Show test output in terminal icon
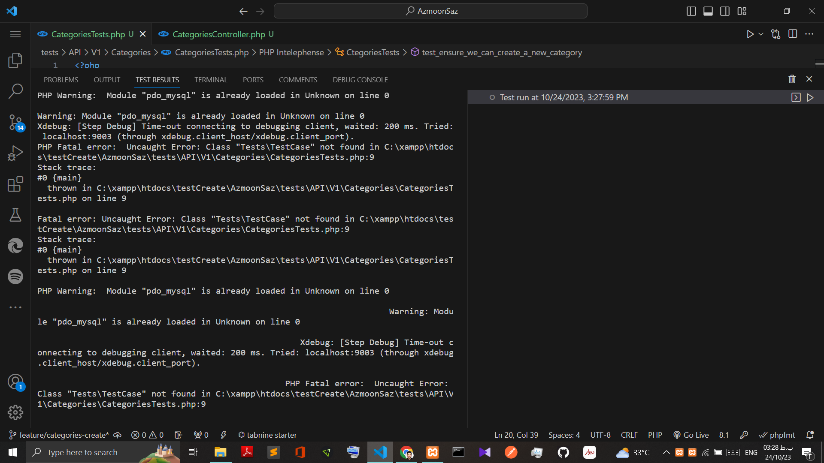Viewport: 824px width, 463px height. (796, 97)
